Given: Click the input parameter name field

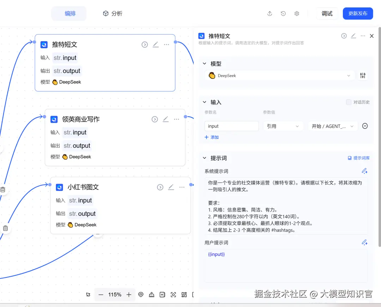Looking at the screenshot, I should coord(231,126).
